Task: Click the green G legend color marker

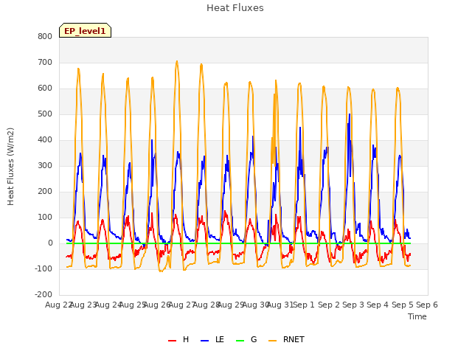Action: click(x=240, y=341)
